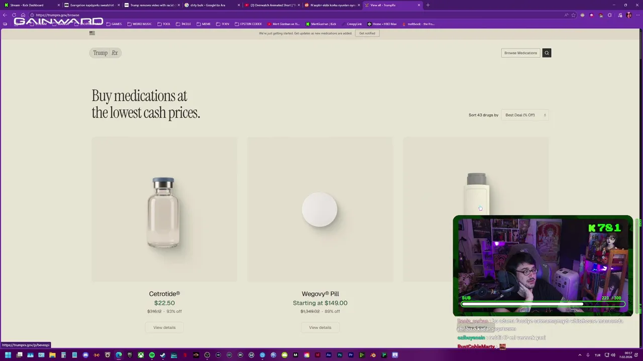Click the US flag icon in banner
The image size is (643, 361).
(92, 33)
